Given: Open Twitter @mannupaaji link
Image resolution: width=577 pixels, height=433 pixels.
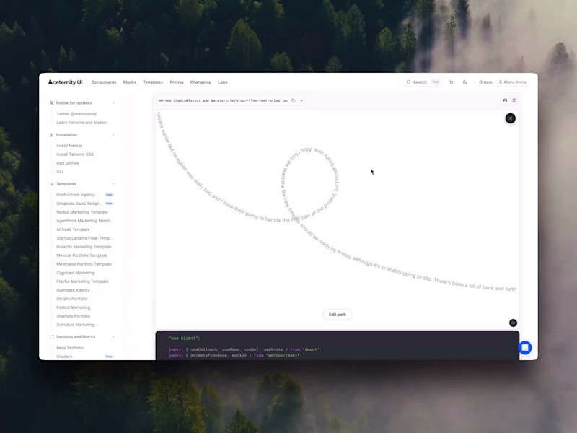Looking at the screenshot, I should click(x=76, y=114).
